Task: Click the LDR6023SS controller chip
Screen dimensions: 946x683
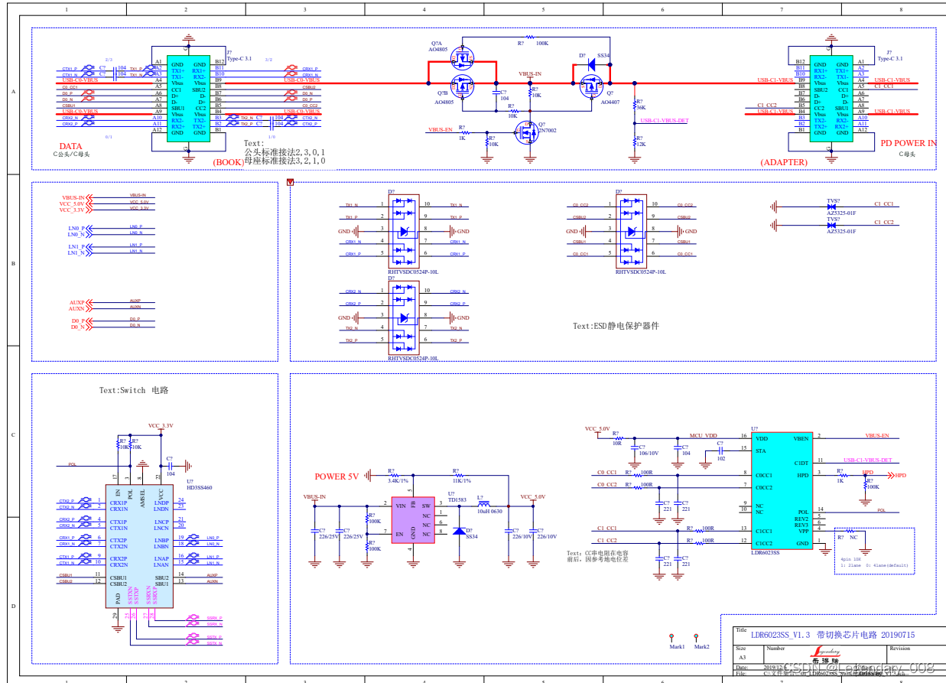Action: coord(780,492)
